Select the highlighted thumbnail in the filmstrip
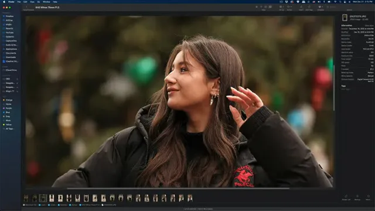 (x=43, y=198)
